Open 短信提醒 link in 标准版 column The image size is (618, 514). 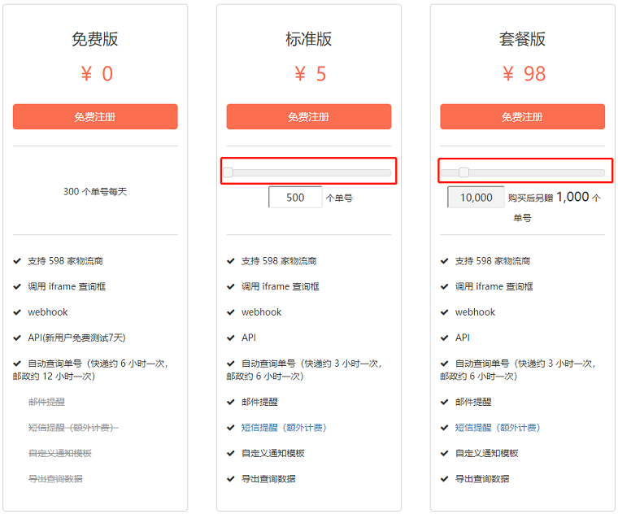pos(284,428)
